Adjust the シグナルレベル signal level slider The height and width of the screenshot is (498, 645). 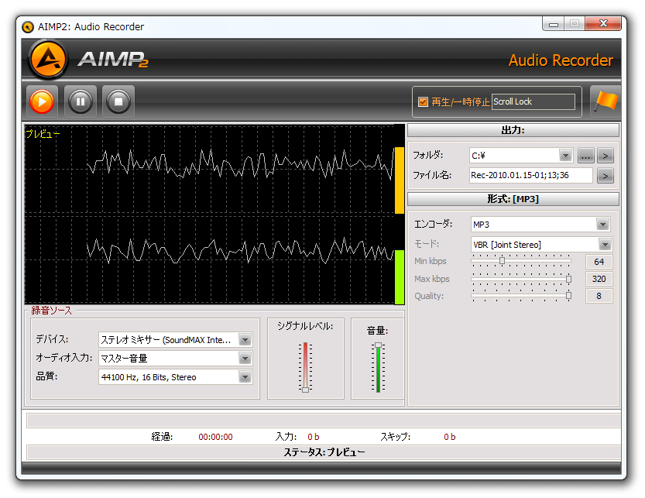[306, 390]
